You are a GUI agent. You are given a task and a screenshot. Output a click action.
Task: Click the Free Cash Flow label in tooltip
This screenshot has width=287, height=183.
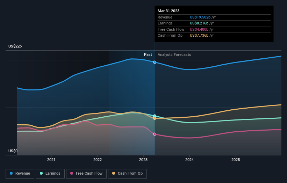coord(171,29)
